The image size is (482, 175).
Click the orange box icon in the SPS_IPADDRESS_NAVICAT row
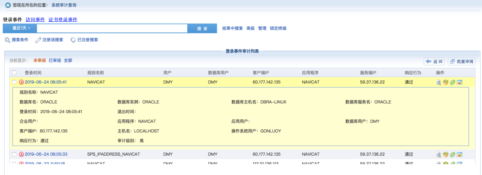pyautogui.click(x=446, y=154)
